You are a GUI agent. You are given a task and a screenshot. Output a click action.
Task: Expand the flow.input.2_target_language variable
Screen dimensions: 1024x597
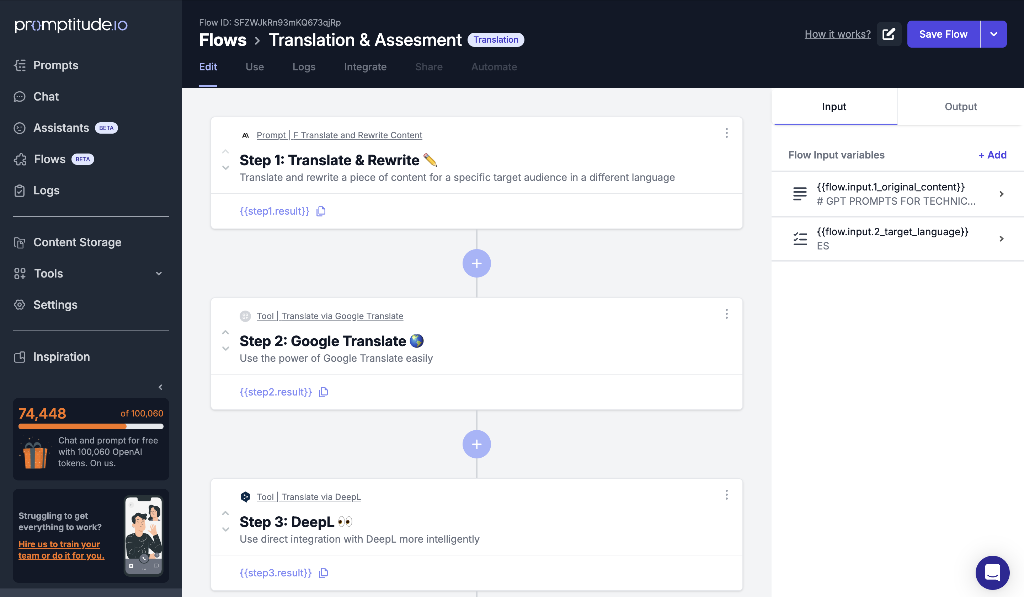(x=1001, y=239)
